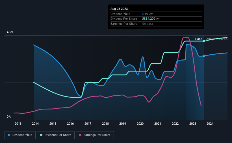Click the 0% y-axis label
The height and width of the screenshot is (143, 232).
pos(9,117)
